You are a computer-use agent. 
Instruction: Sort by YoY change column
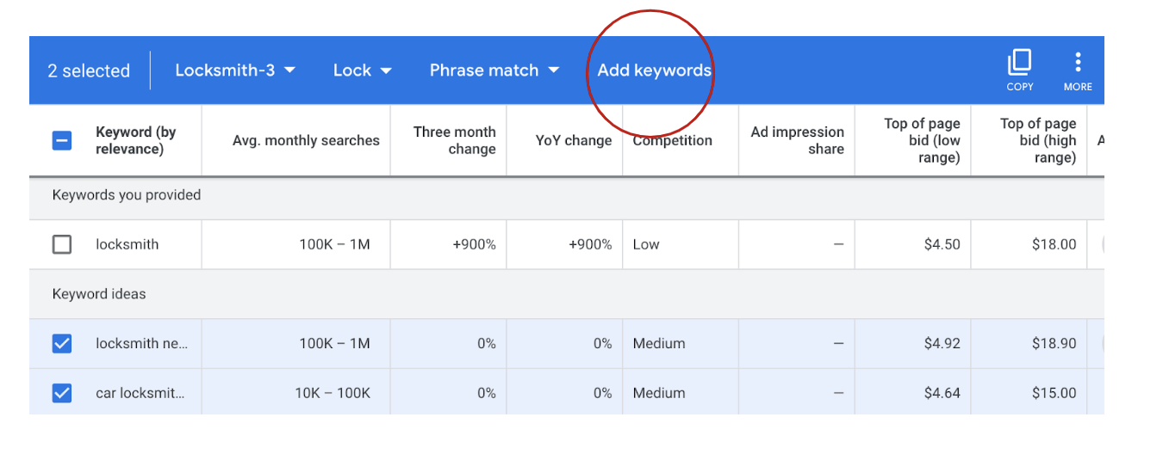573,140
